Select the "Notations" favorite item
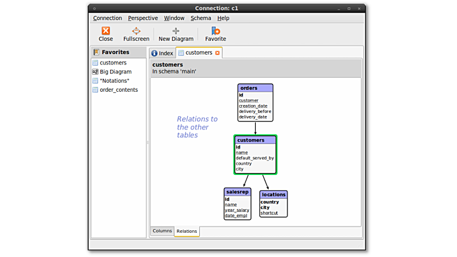The height and width of the screenshot is (257, 457). pos(114,81)
